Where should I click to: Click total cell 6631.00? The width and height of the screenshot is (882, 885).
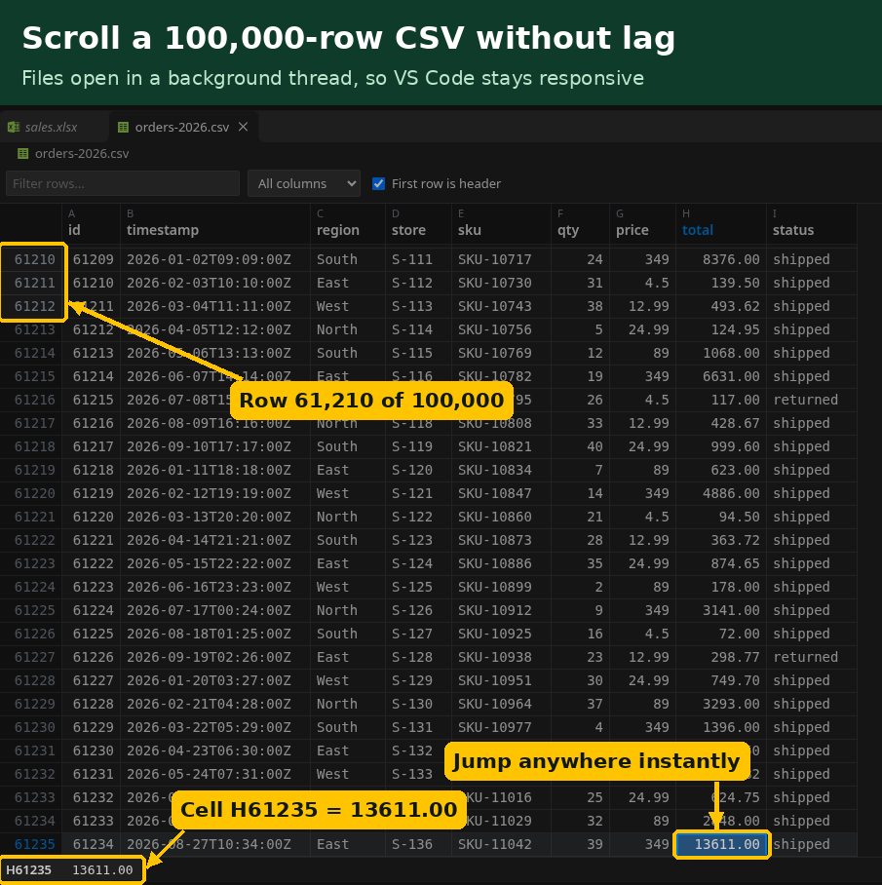pos(722,376)
